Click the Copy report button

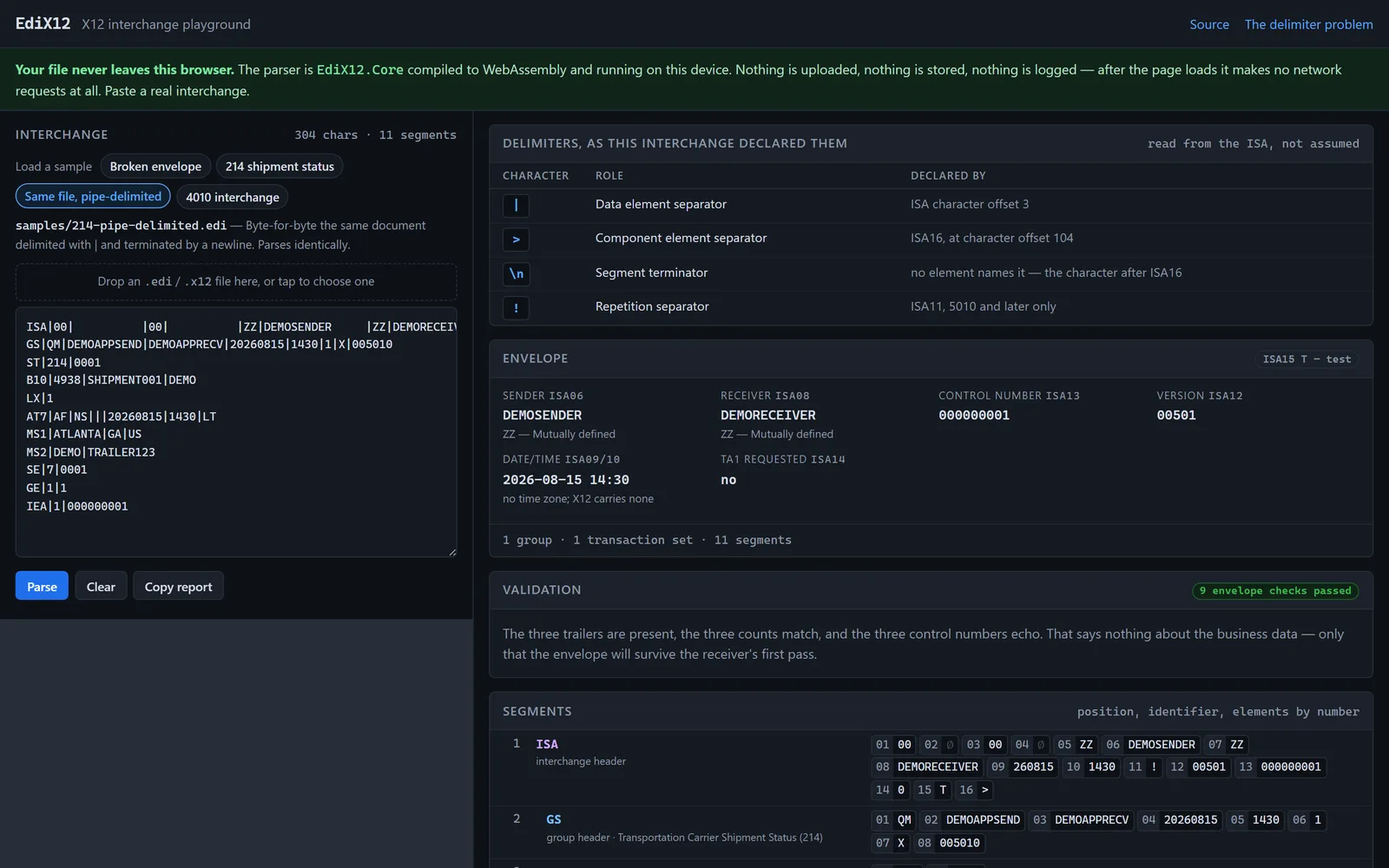coord(178,586)
